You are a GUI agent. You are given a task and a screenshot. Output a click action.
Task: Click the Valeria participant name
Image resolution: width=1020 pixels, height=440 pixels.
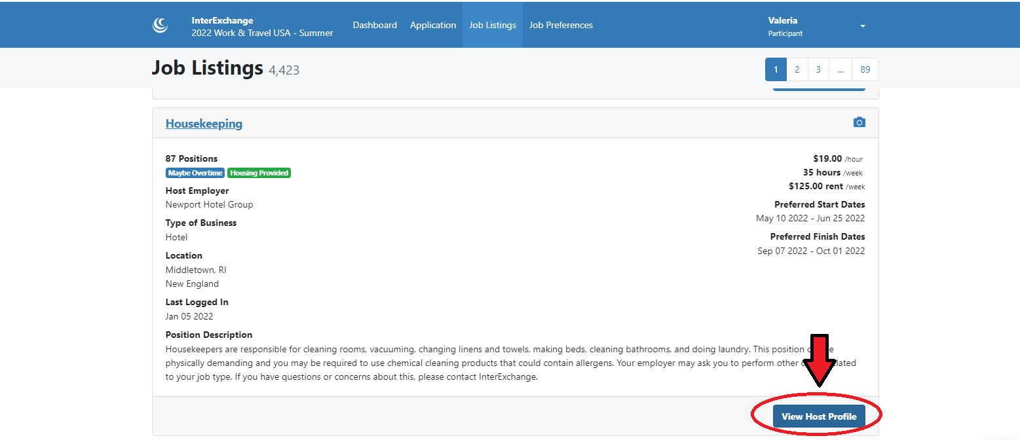pos(783,20)
